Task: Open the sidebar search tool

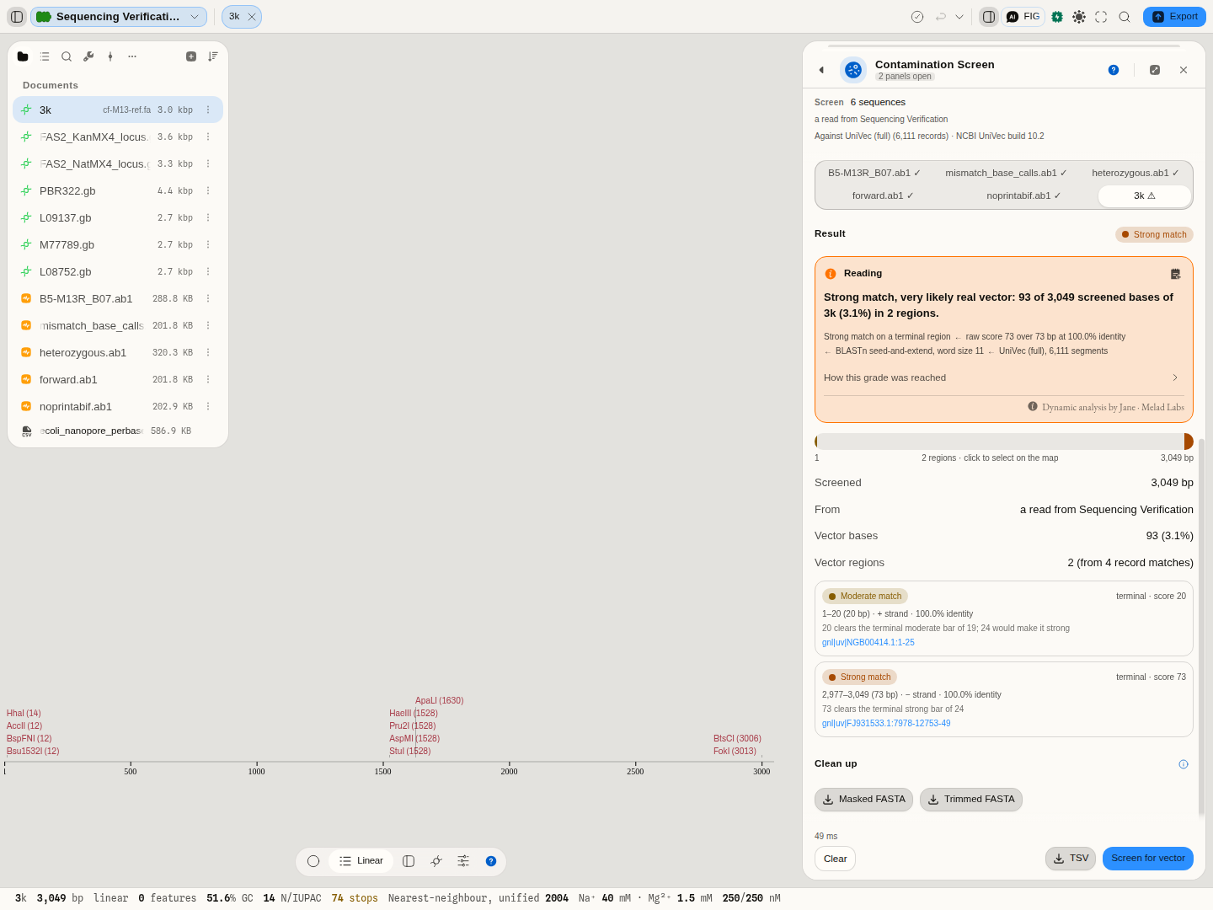Action: (67, 56)
